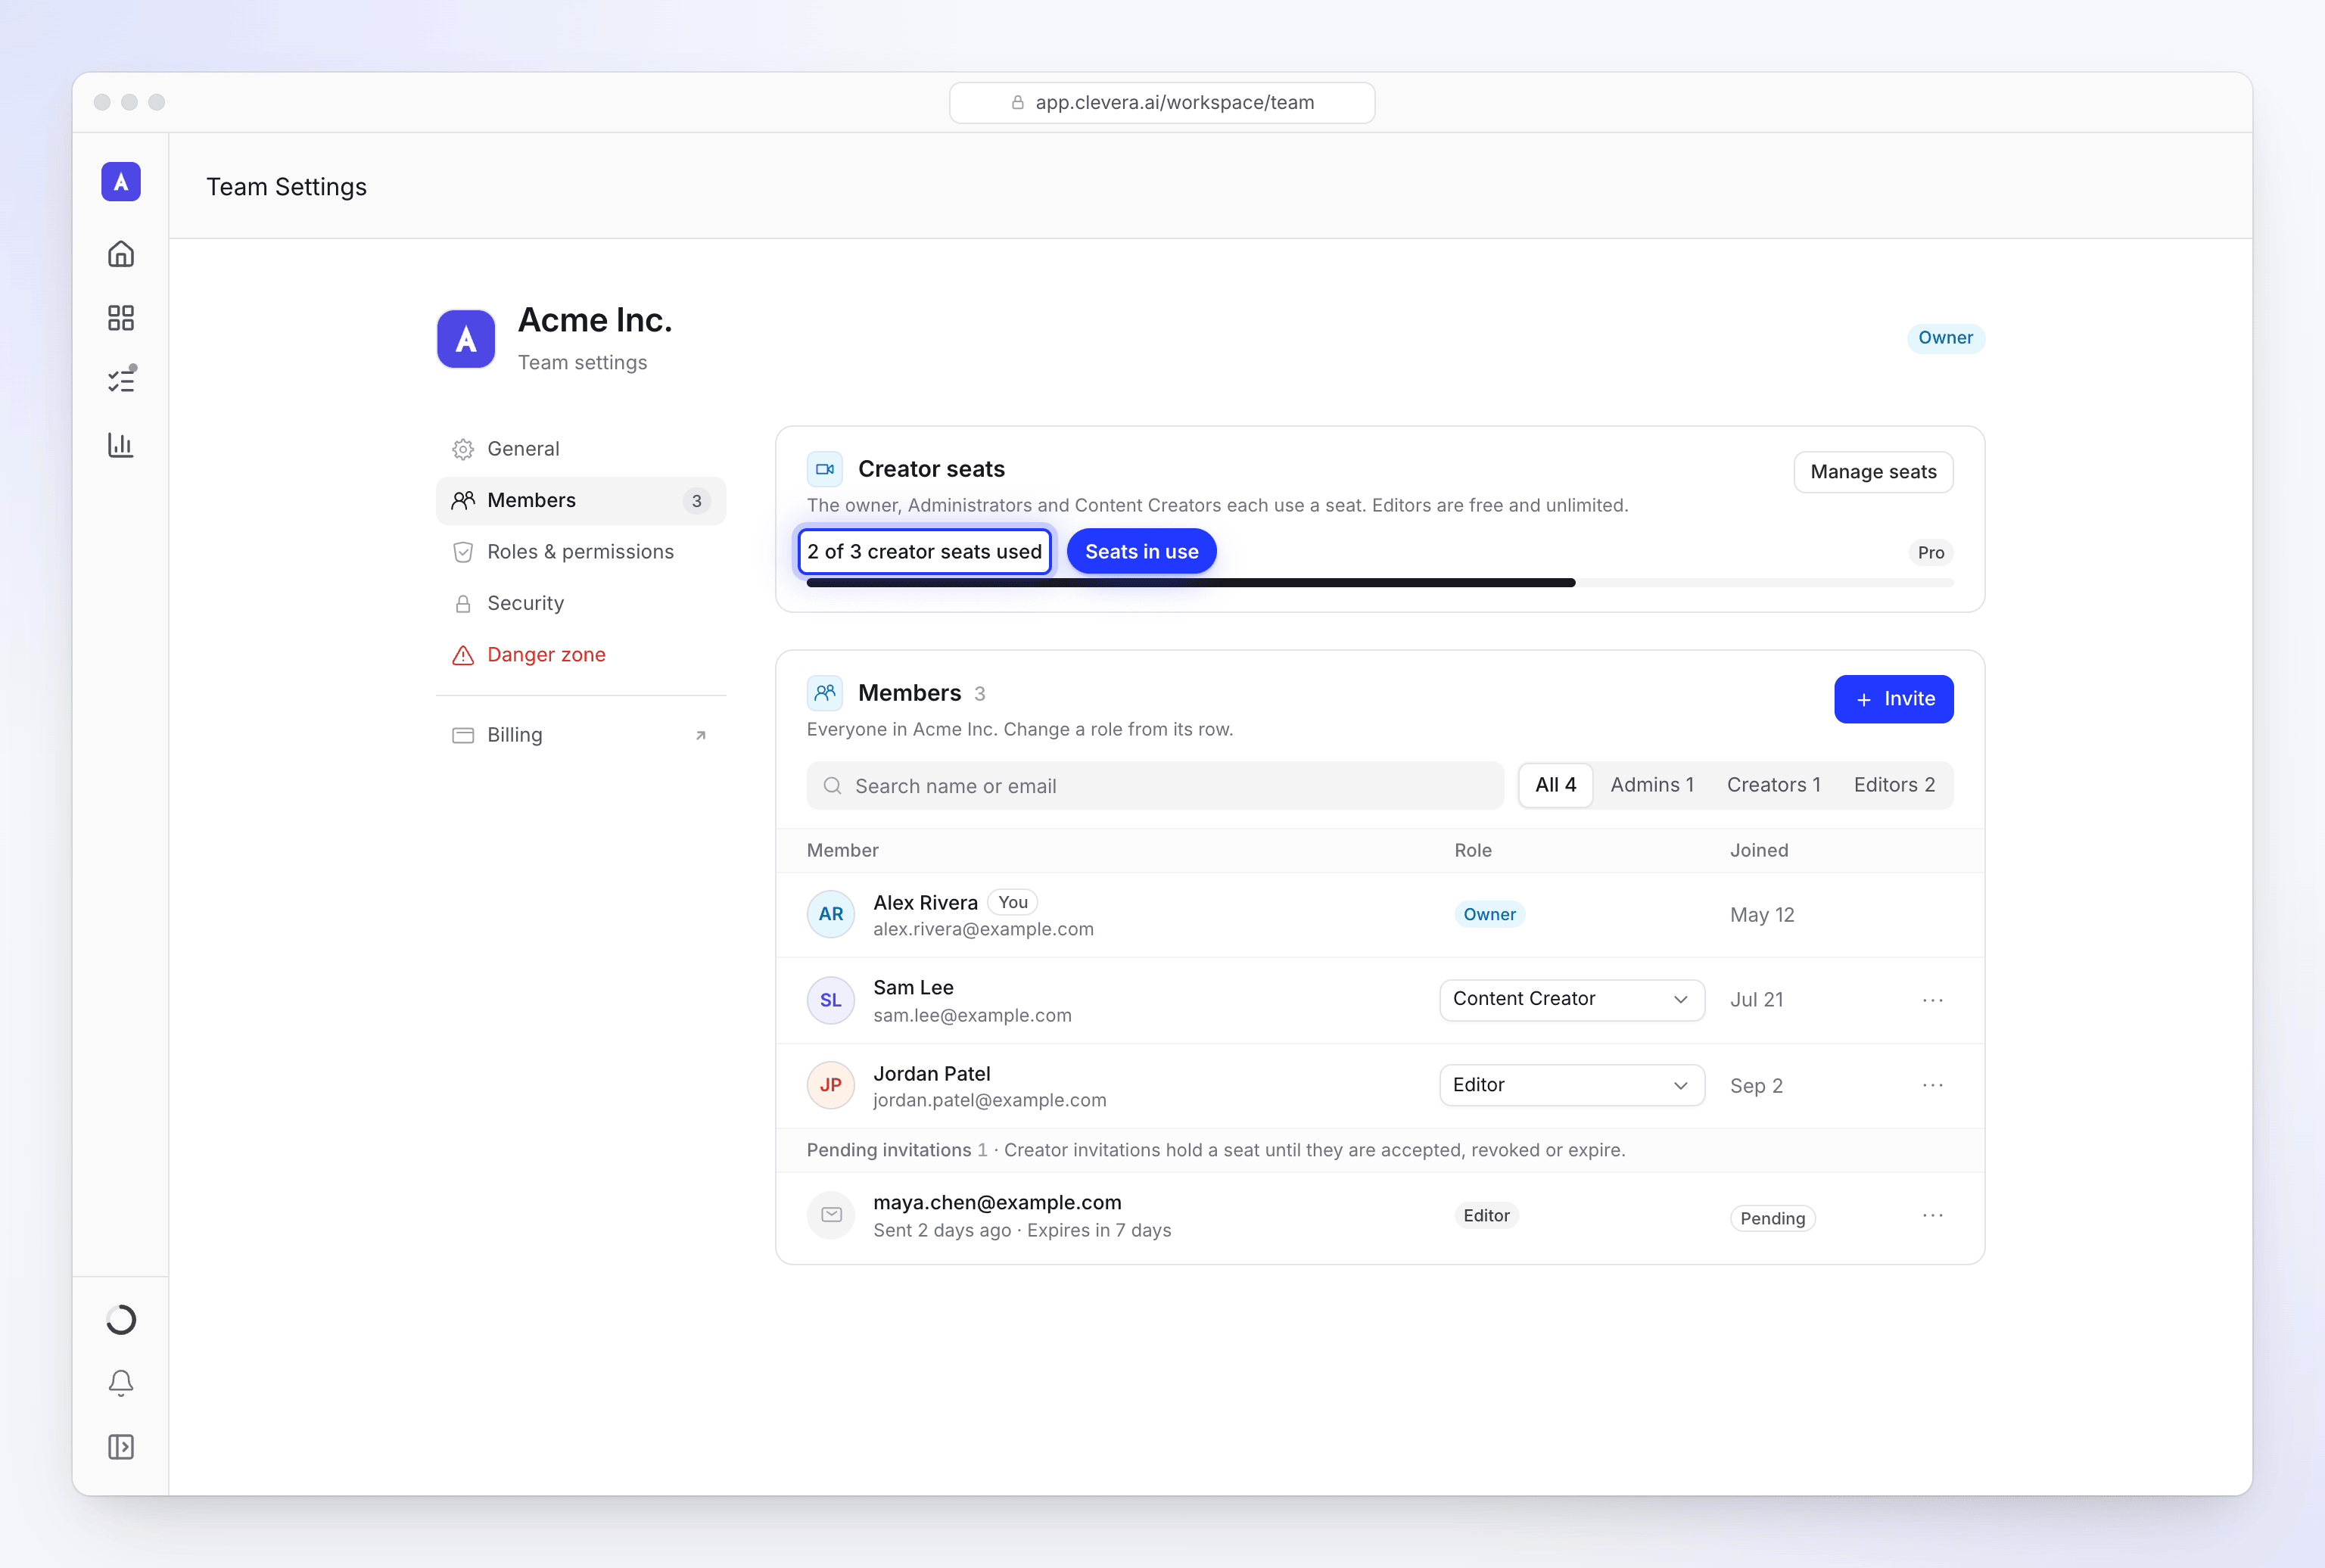2325x1568 pixels.
Task: Open the Home icon in sidebar
Action: [x=121, y=254]
